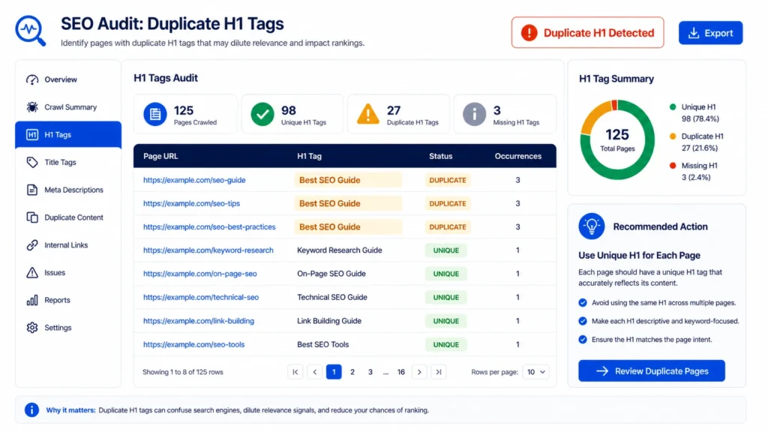
Task: Click the Page URL column header
Action: coord(160,156)
